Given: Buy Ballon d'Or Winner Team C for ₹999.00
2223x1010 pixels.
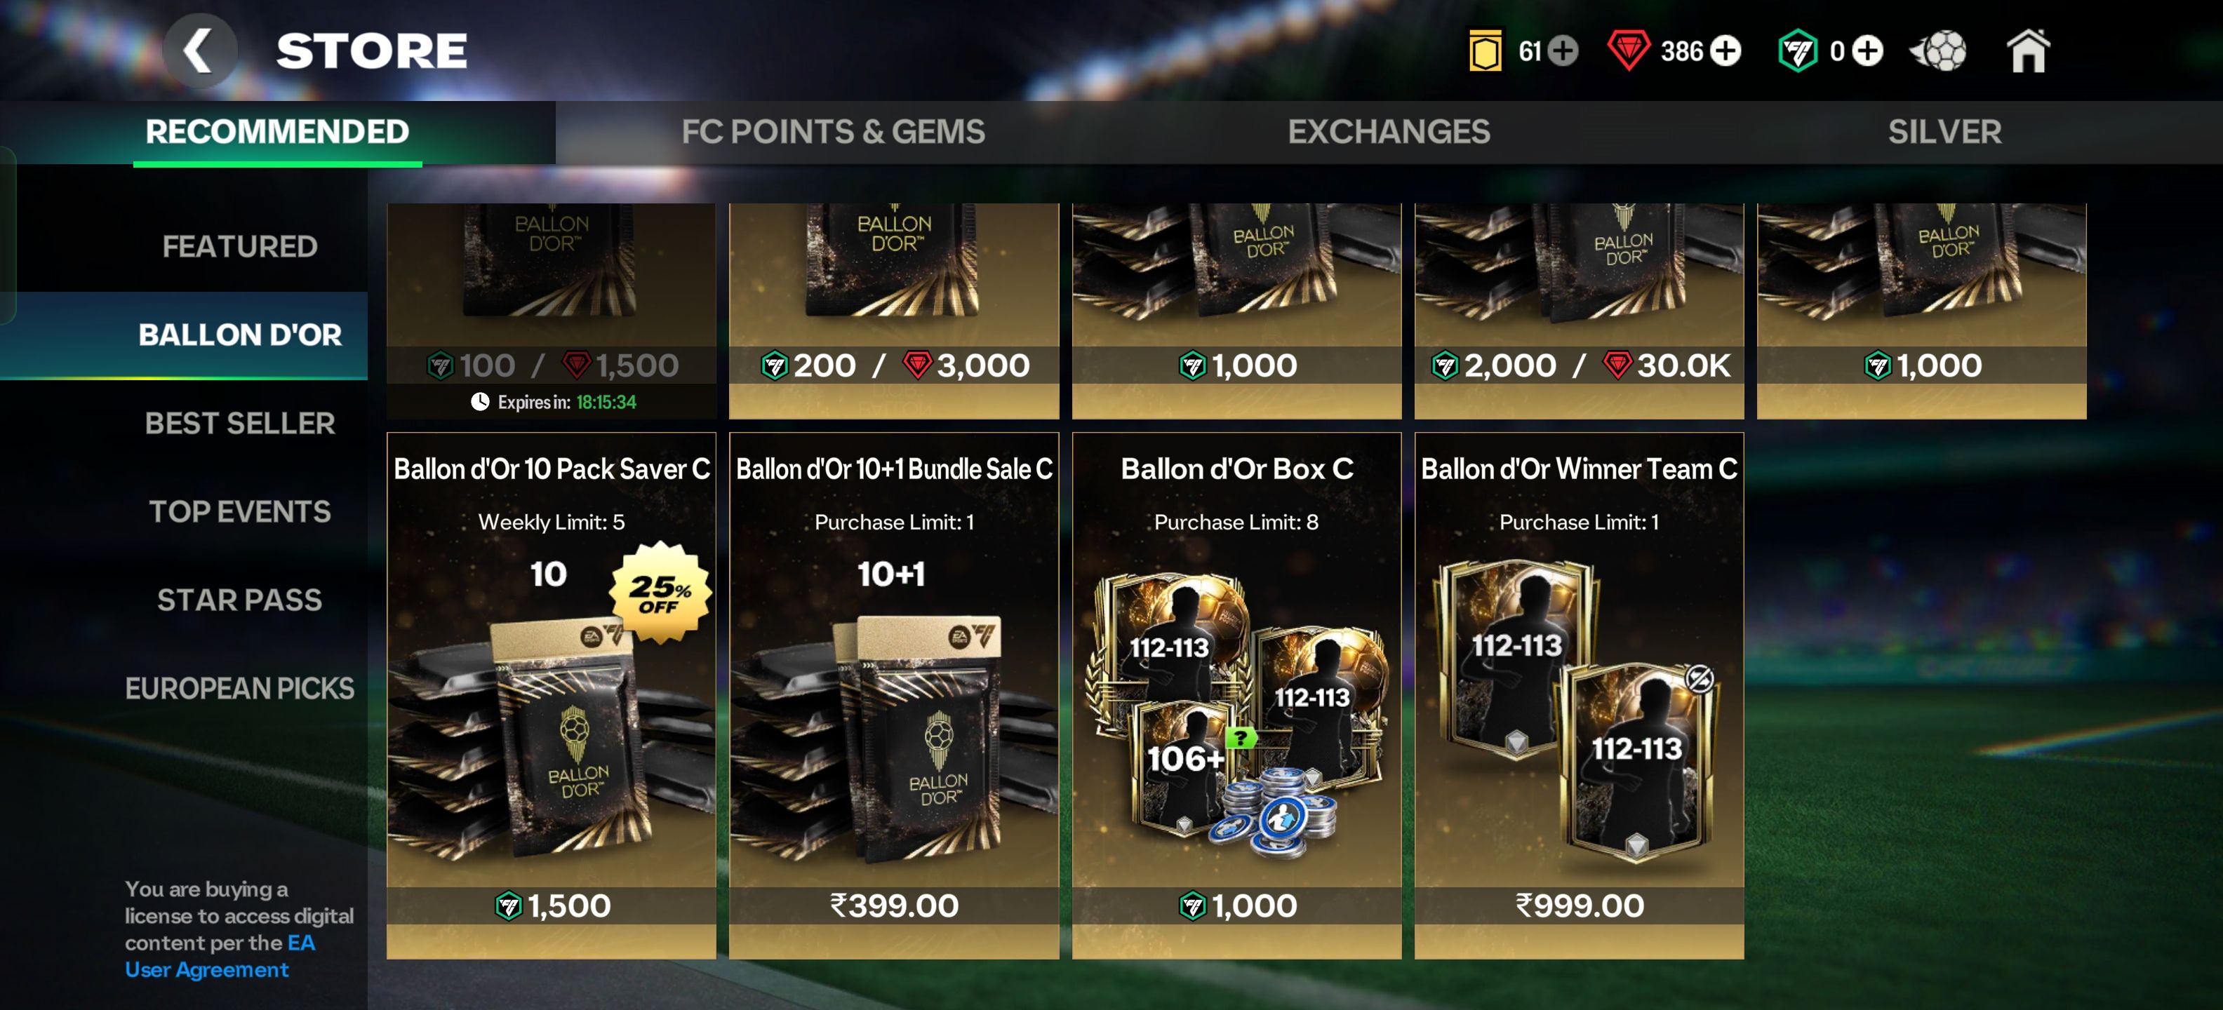Looking at the screenshot, I should click(1580, 905).
